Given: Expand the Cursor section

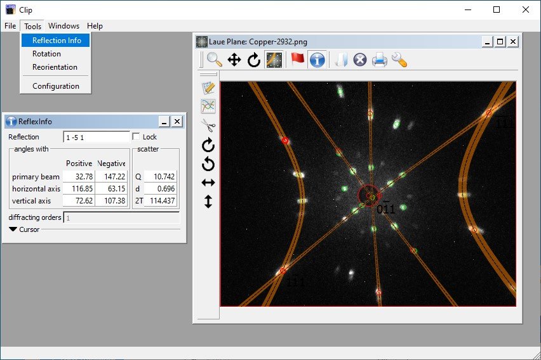Looking at the screenshot, I should click(13, 229).
